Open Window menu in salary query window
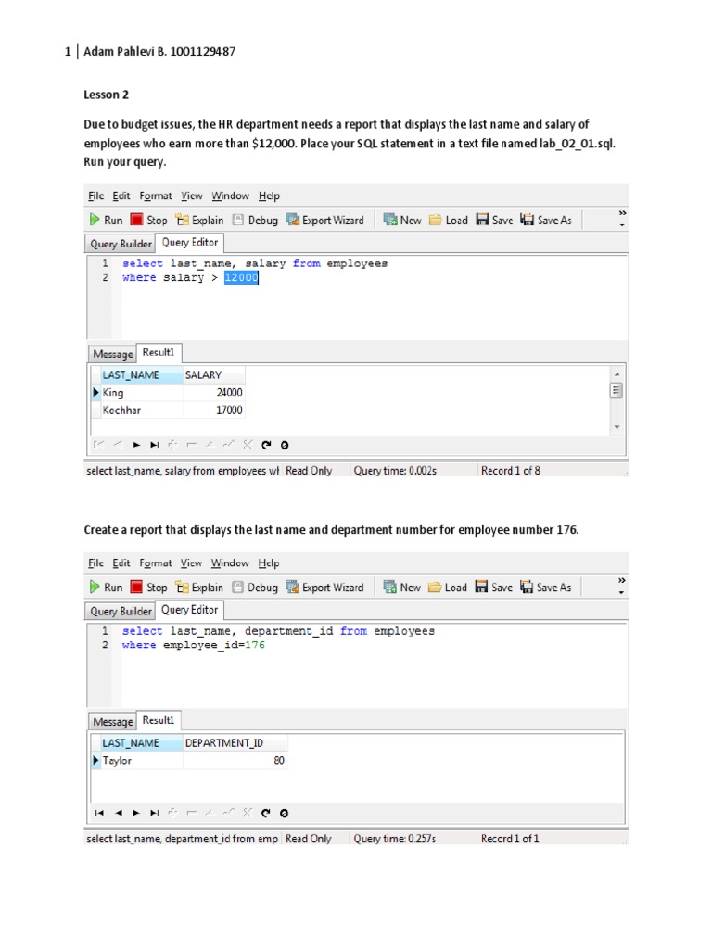712x949 pixels. [230, 196]
